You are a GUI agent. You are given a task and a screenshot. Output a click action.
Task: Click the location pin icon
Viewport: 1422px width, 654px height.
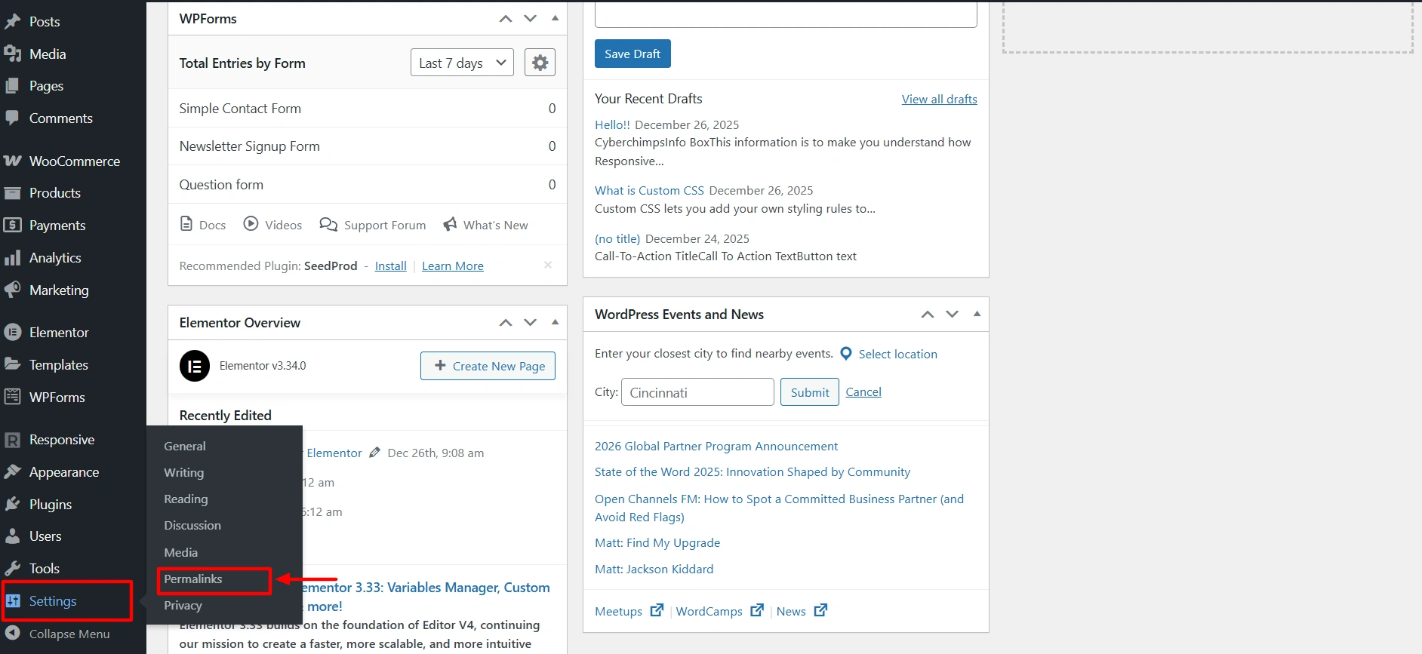click(x=846, y=354)
